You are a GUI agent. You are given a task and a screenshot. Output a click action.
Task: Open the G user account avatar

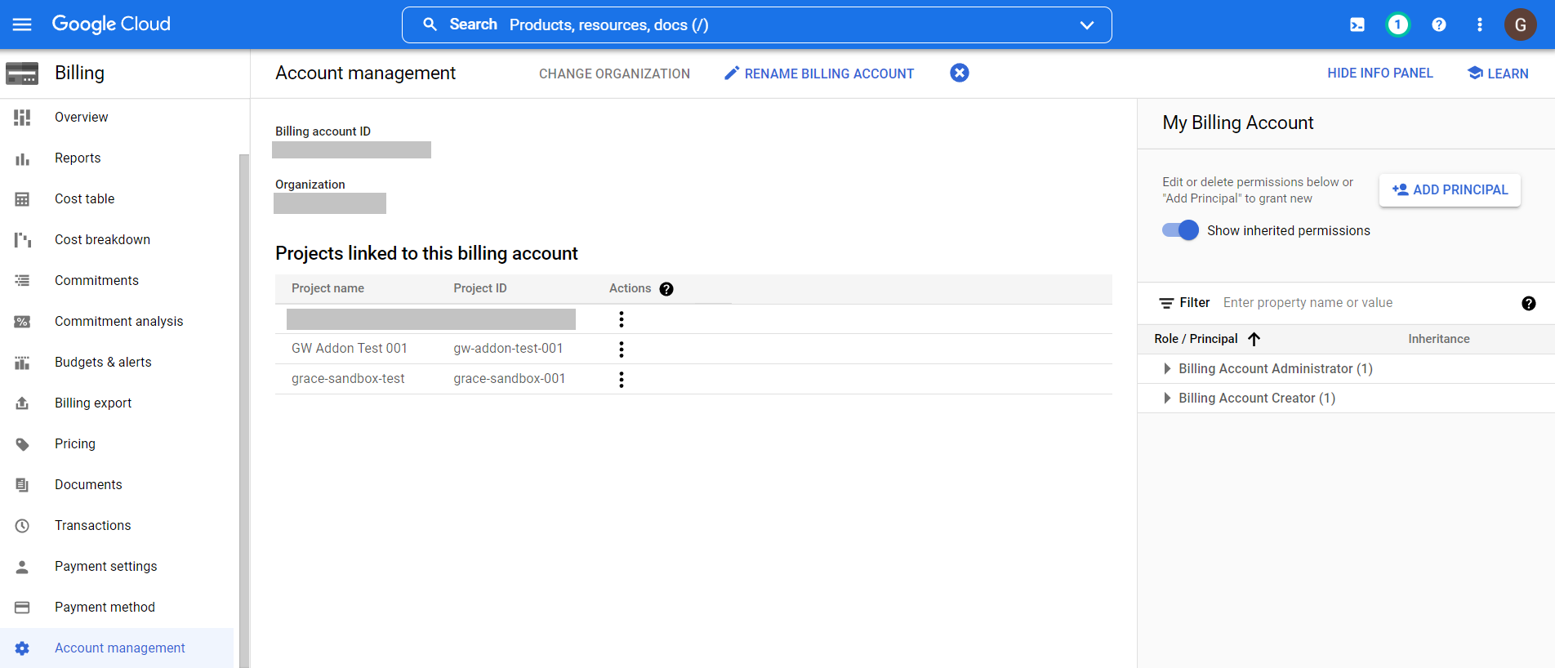(1520, 24)
